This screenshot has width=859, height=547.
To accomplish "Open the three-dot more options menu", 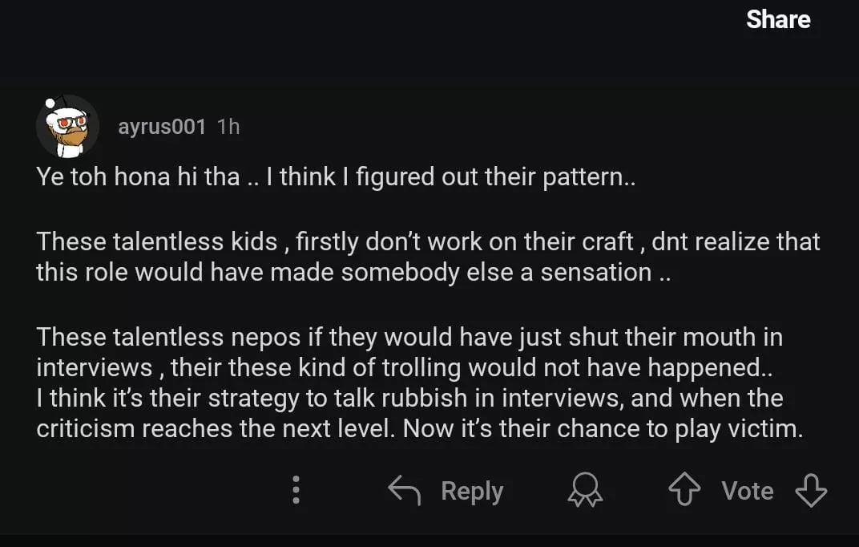I will click(296, 490).
